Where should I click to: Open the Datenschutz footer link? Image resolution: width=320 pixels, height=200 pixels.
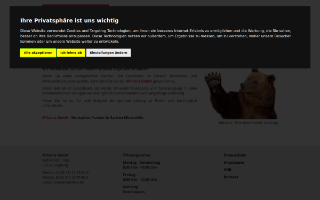(235, 155)
